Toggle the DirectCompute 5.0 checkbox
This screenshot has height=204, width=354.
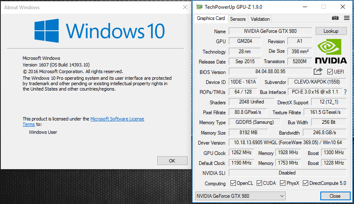tap(305, 183)
